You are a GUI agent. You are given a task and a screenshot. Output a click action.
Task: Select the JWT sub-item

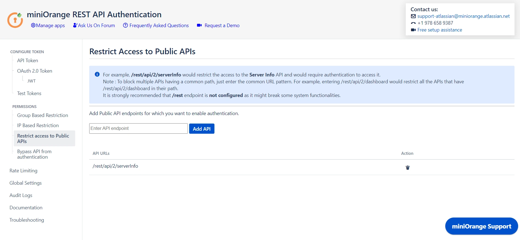tap(32, 81)
